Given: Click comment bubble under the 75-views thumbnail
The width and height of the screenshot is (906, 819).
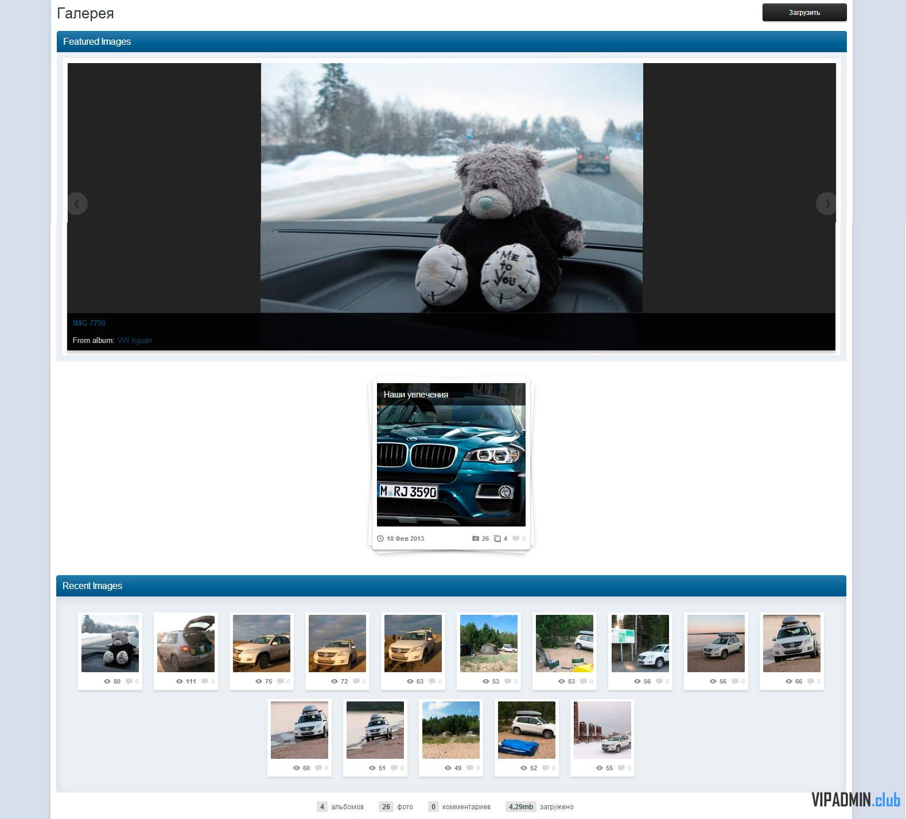Looking at the screenshot, I should (281, 681).
